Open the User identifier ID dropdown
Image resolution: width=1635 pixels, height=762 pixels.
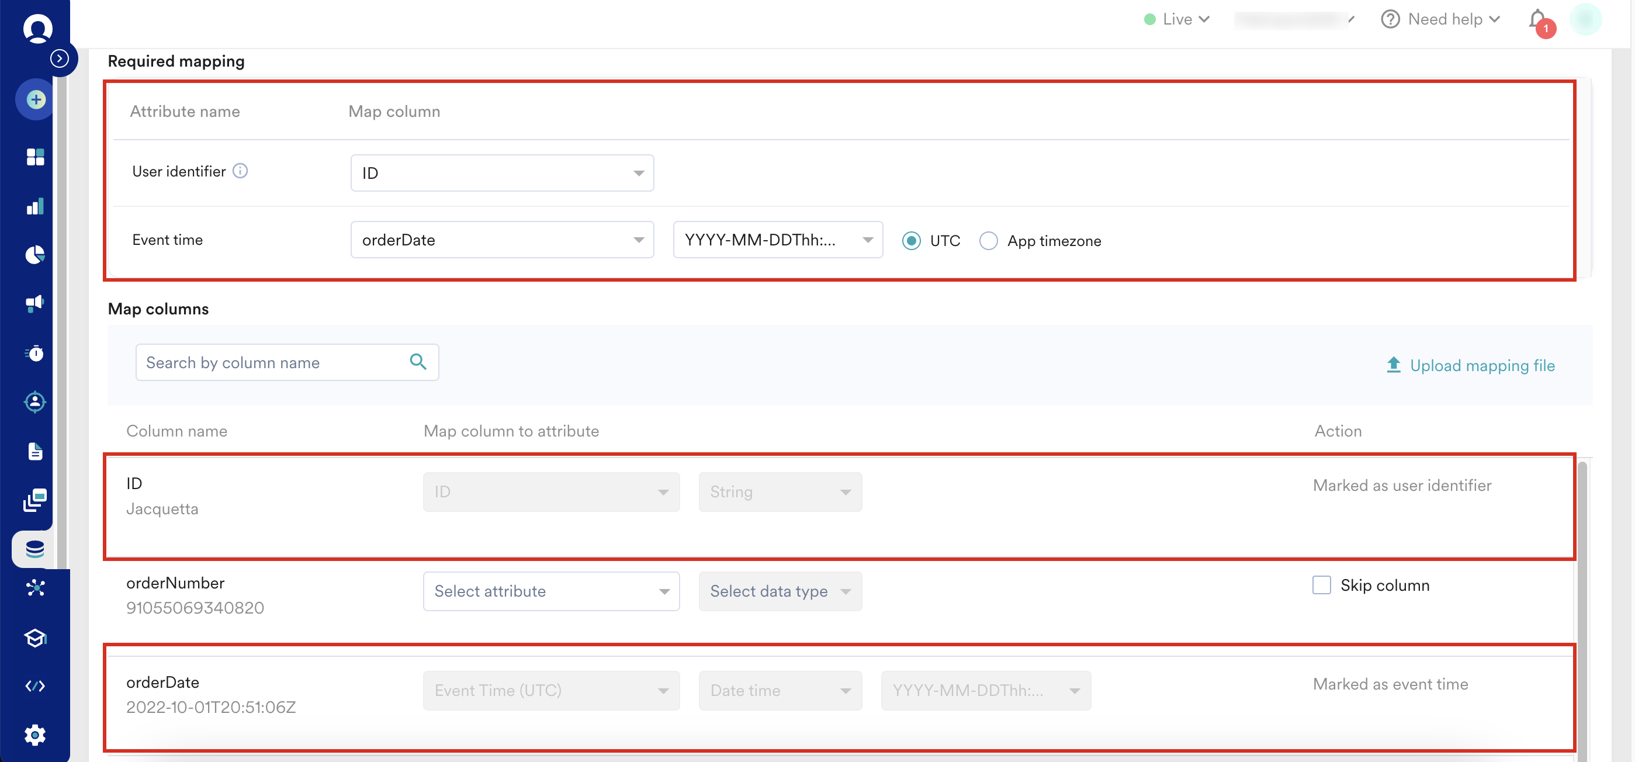point(501,173)
